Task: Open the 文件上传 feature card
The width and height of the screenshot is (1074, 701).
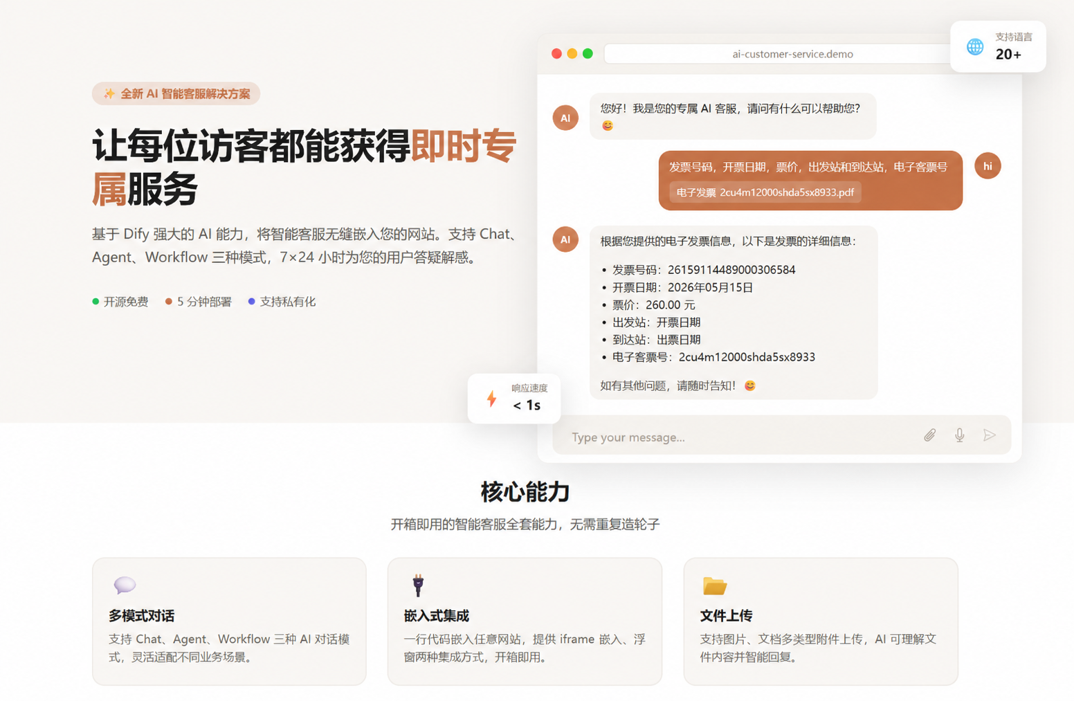Action: 821,621
